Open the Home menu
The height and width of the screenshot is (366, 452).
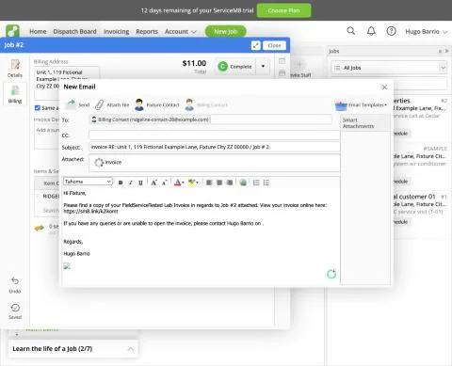coord(38,31)
